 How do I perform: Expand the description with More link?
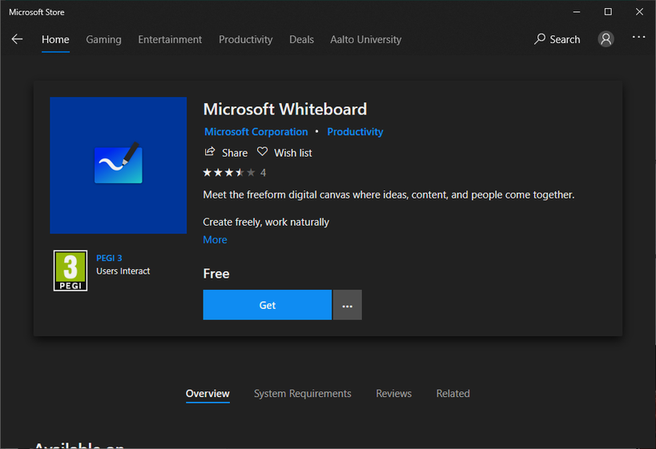(x=215, y=239)
